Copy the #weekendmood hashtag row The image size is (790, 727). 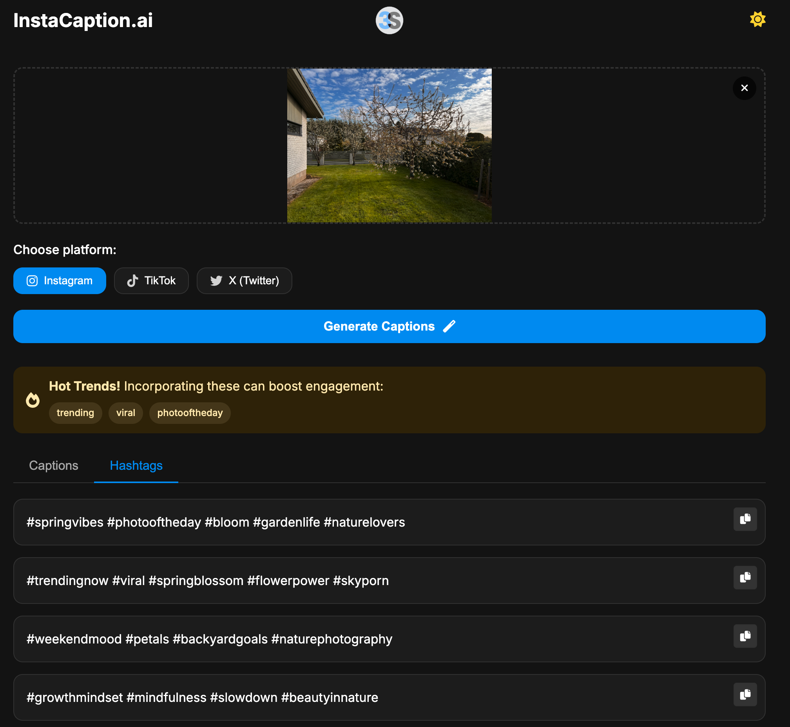click(745, 636)
